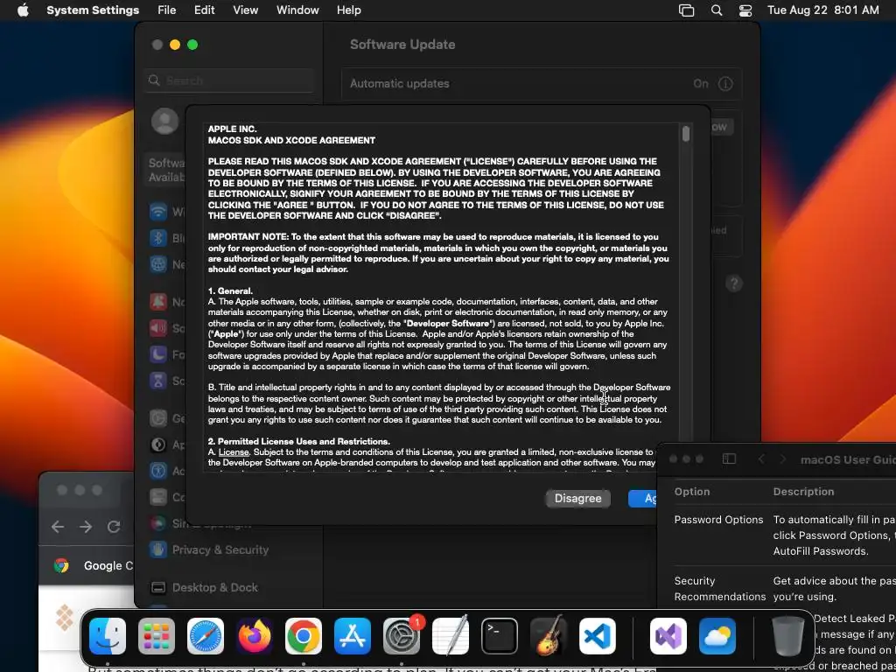Click the date and time in menu bar
Image resolution: width=896 pixels, height=672 pixels.
point(822,10)
